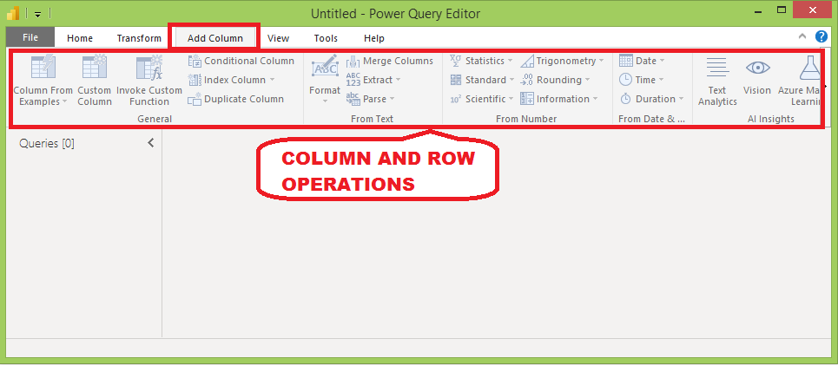Expand the Duration dropdown arrow
Image resolution: width=838 pixels, height=365 pixels.
point(681,99)
